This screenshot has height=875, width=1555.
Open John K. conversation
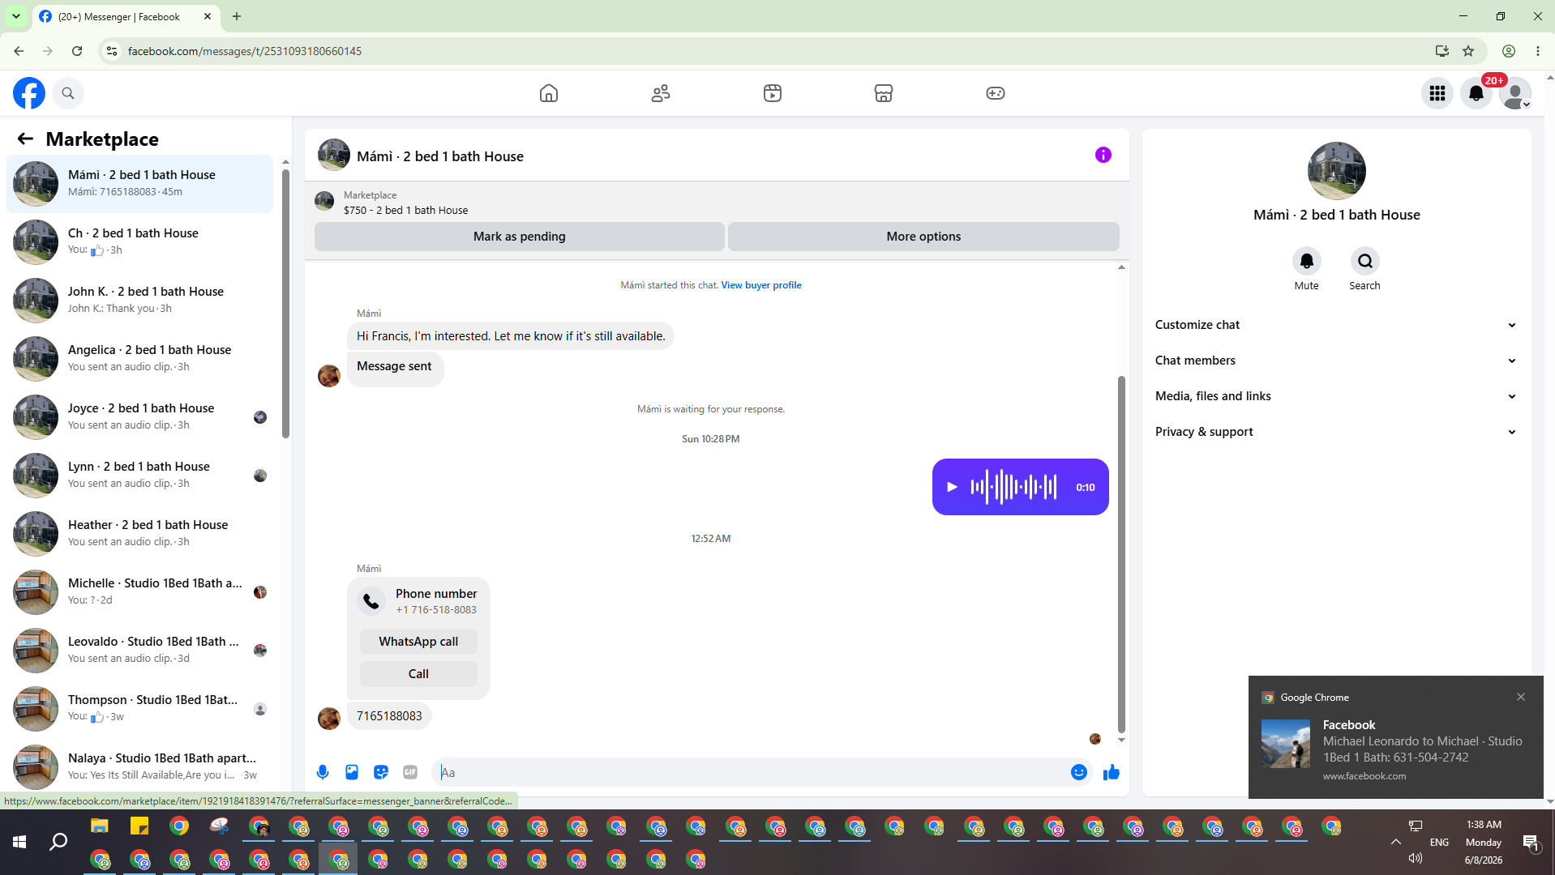pos(140,300)
